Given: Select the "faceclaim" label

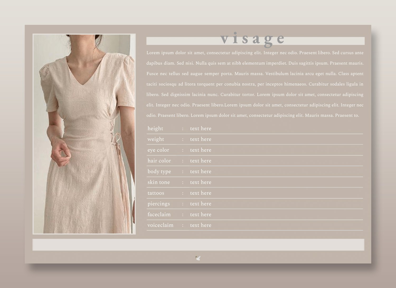Looking at the screenshot, I should pos(159,214).
